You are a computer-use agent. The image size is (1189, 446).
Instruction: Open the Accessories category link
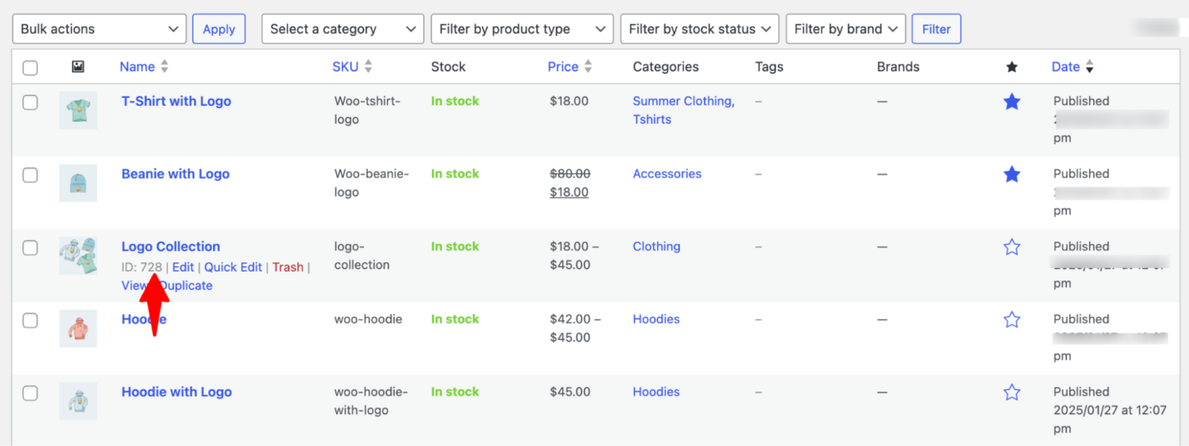coord(666,173)
